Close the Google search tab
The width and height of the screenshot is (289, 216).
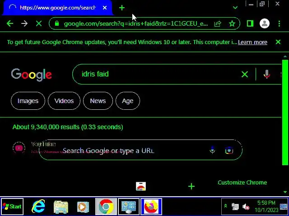[105, 8]
